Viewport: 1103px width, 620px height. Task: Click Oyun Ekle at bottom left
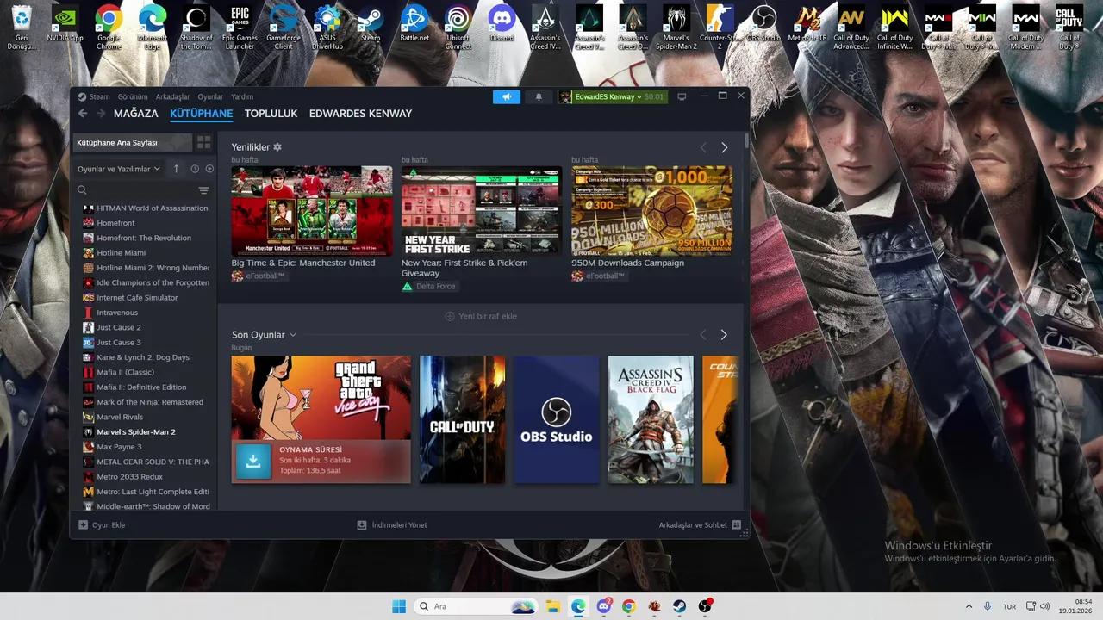pos(102,524)
